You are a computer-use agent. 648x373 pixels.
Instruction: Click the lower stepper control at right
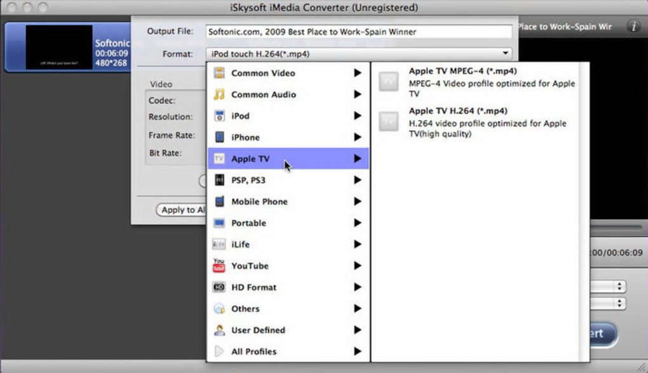point(619,303)
